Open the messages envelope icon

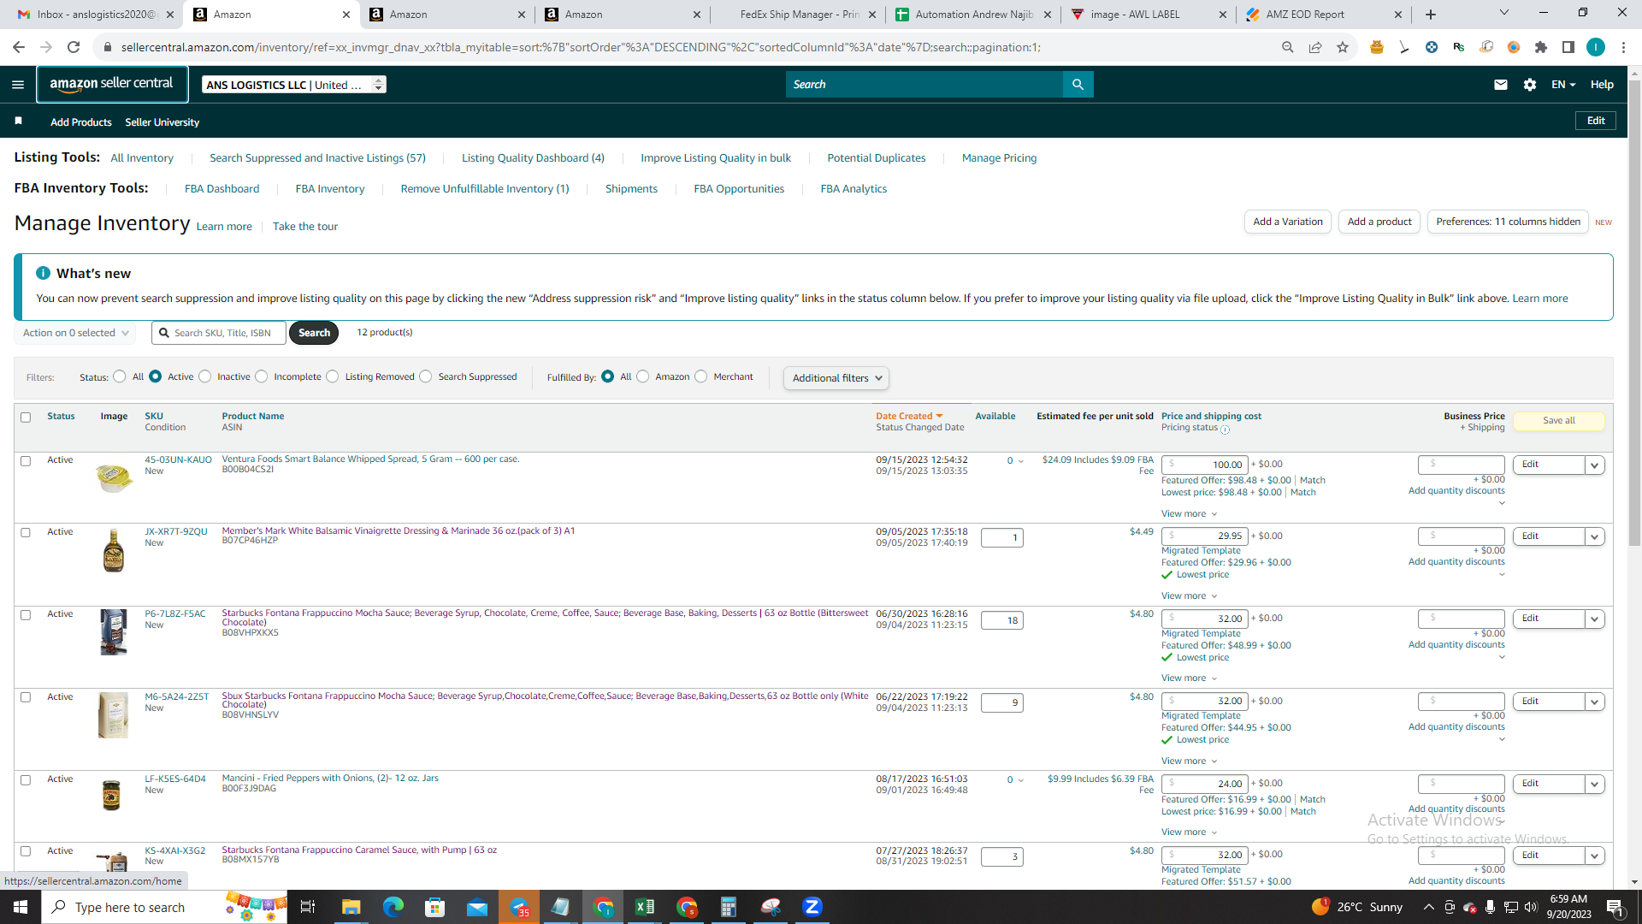point(1500,85)
